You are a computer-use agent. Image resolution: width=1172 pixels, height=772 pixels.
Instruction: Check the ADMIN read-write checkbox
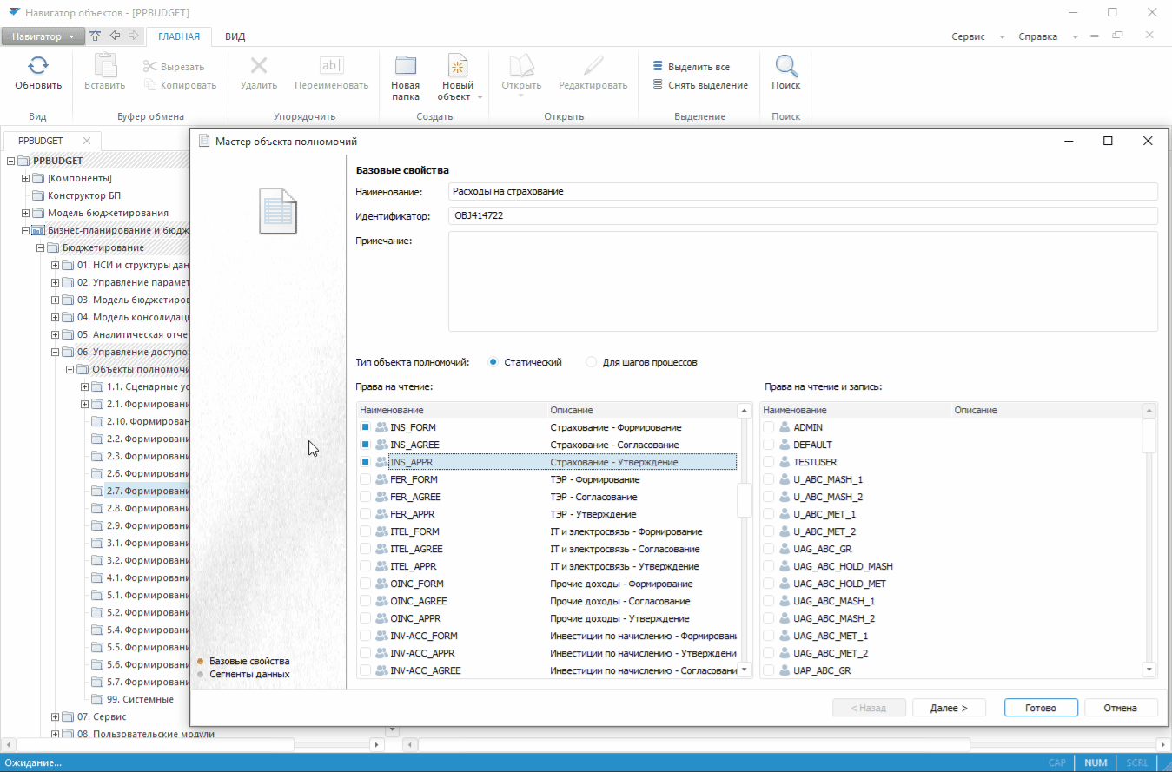769,427
